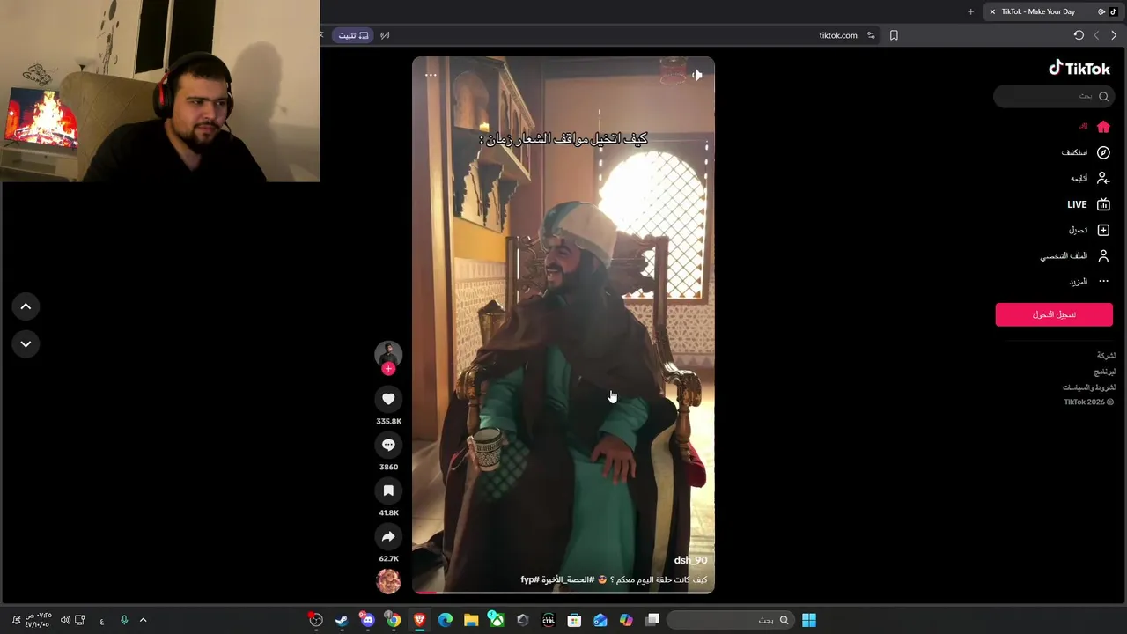The height and width of the screenshot is (634, 1127).
Task: Open Copilot from taskbar
Action: [x=626, y=620]
